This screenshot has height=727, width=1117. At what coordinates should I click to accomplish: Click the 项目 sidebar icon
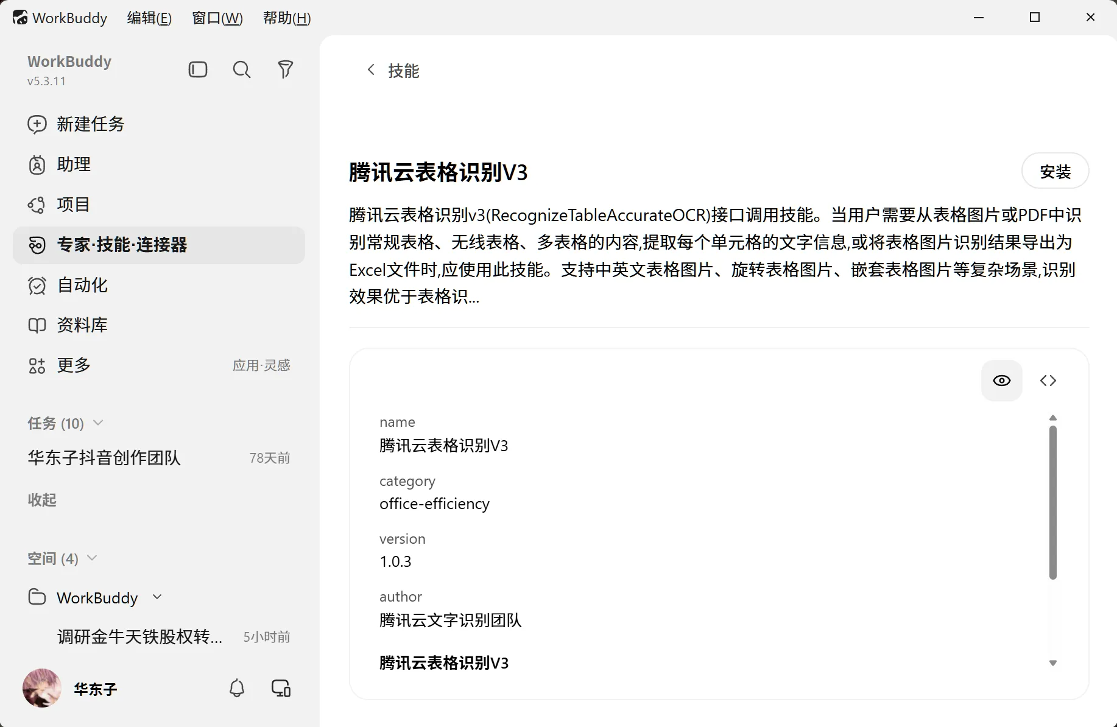(x=37, y=205)
